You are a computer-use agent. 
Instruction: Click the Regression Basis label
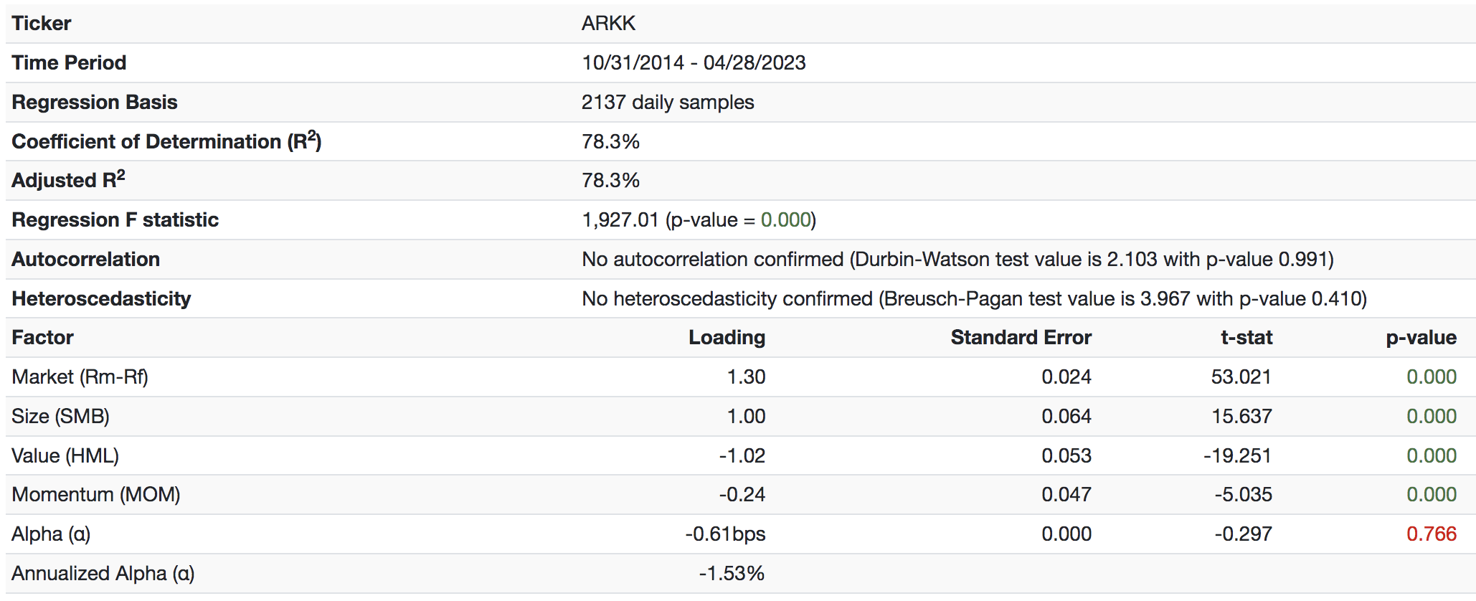(x=95, y=102)
